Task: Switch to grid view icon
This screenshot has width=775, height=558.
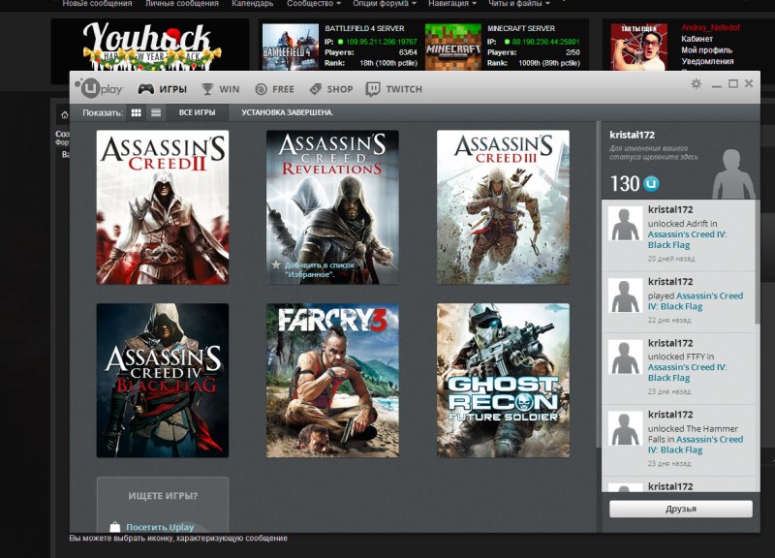Action: pyautogui.click(x=137, y=112)
